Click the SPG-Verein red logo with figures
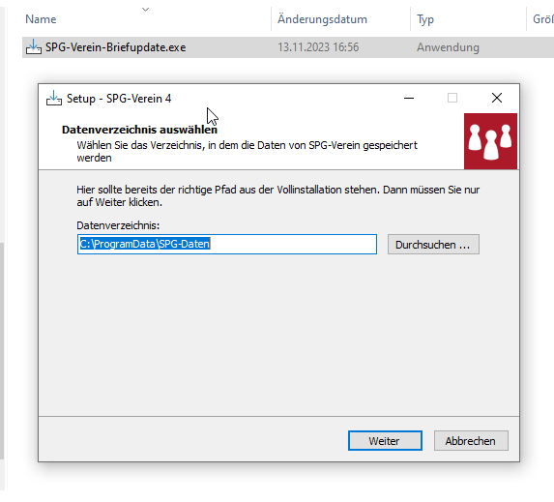Image resolution: width=554 pixels, height=502 pixels. 490,141
